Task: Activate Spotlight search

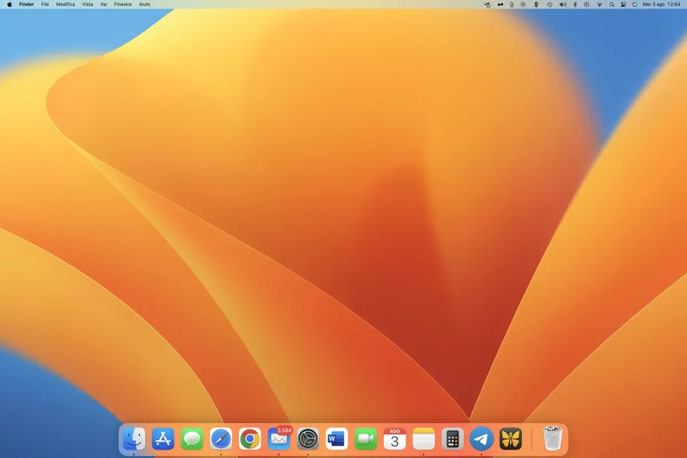Action: (612, 5)
